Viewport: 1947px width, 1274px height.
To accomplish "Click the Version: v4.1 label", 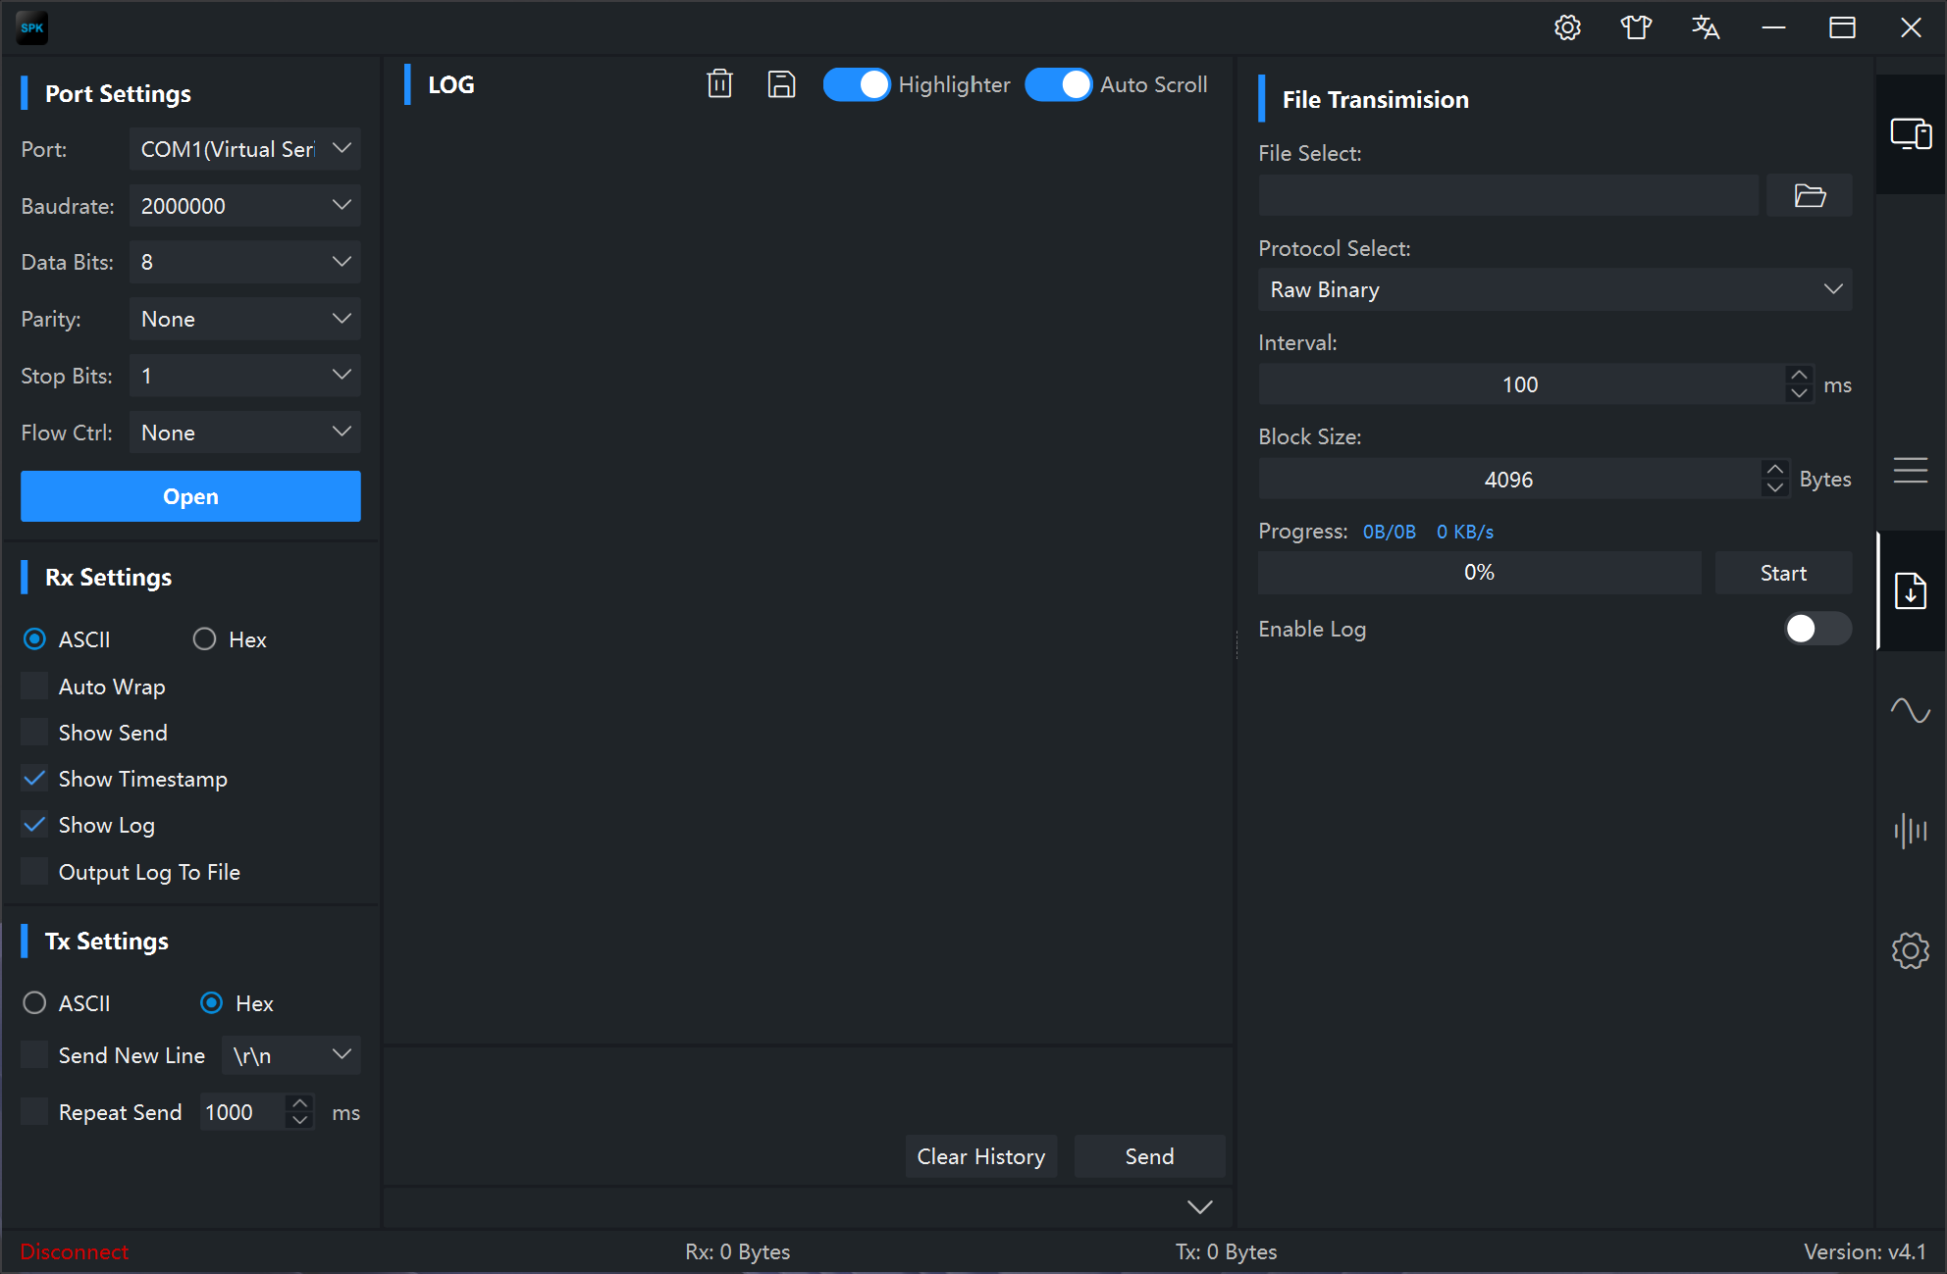I will click(x=1865, y=1251).
